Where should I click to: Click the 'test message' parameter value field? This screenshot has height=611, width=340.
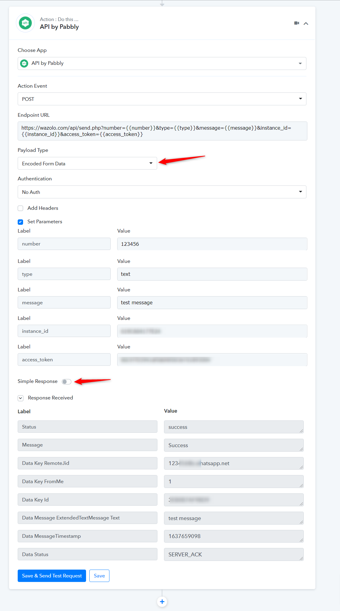pos(212,302)
